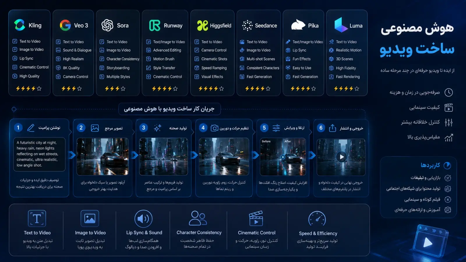Click the star rating under Kling
This screenshot has width=466, height=262.
(x=29, y=88)
